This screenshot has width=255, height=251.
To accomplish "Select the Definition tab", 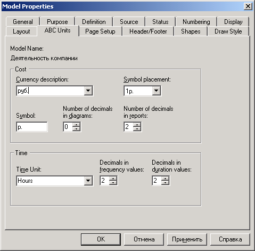I will coord(94,22).
